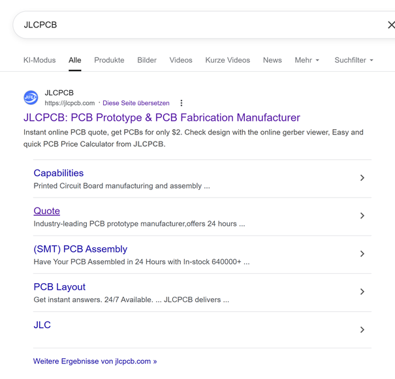Switch to the News tab

pos(272,60)
